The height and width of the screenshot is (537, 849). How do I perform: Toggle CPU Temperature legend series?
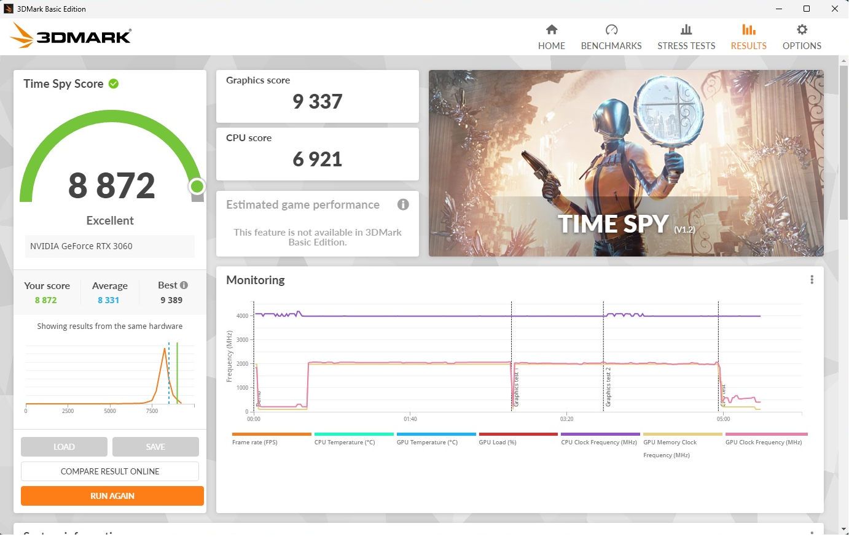click(x=354, y=438)
